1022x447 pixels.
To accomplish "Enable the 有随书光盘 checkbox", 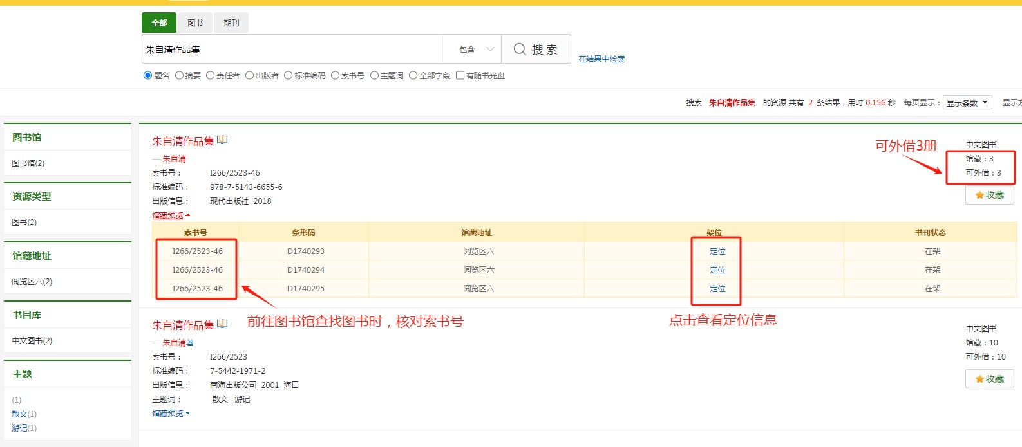I will 460,76.
